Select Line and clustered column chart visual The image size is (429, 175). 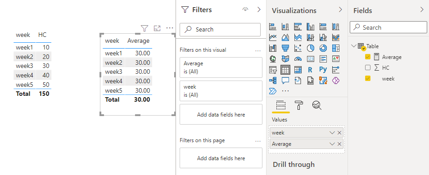pyautogui.click(x=323, y=37)
